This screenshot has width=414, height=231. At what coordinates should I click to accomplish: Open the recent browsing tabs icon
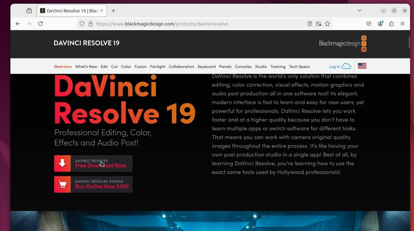pos(29,11)
